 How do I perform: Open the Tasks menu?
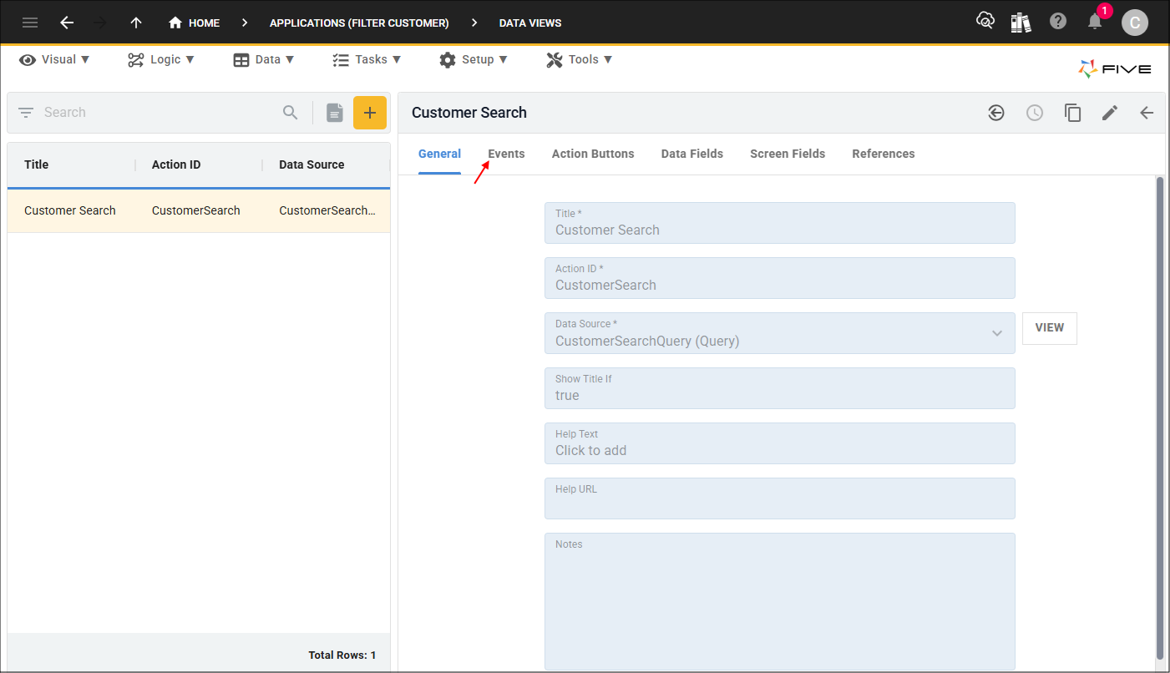pos(367,59)
